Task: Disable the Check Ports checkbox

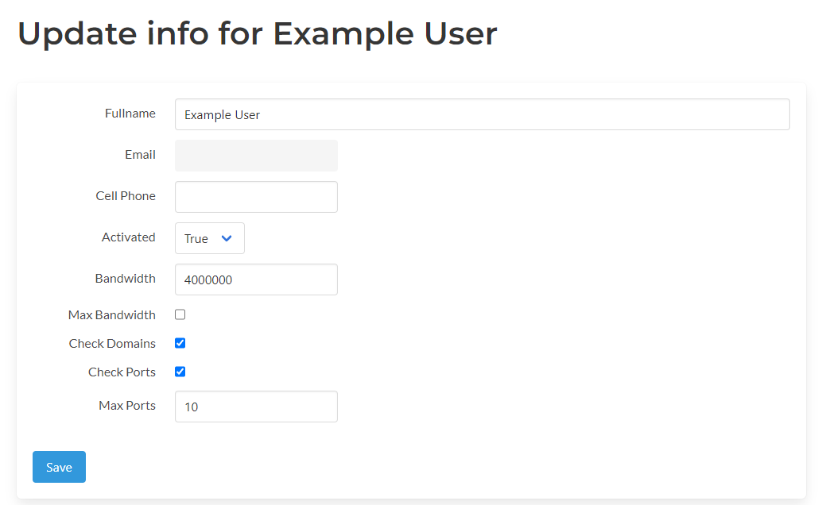Action: [x=180, y=371]
